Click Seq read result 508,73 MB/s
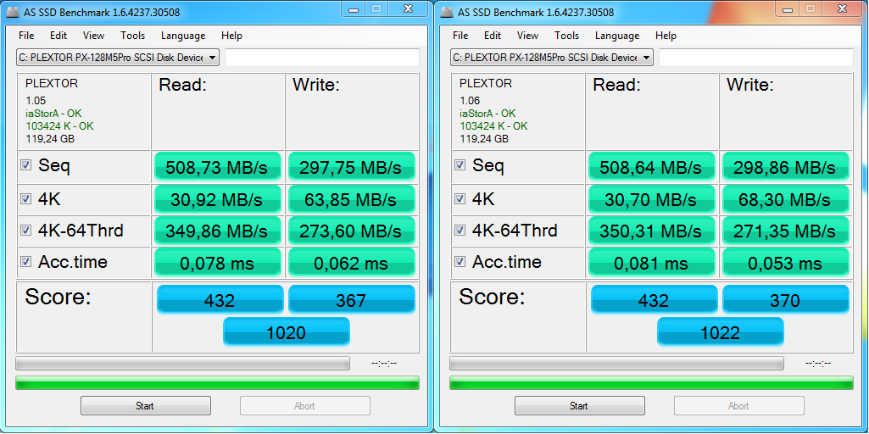Image resolution: width=869 pixels, height=434 pixels. click(x=218, y=167)
